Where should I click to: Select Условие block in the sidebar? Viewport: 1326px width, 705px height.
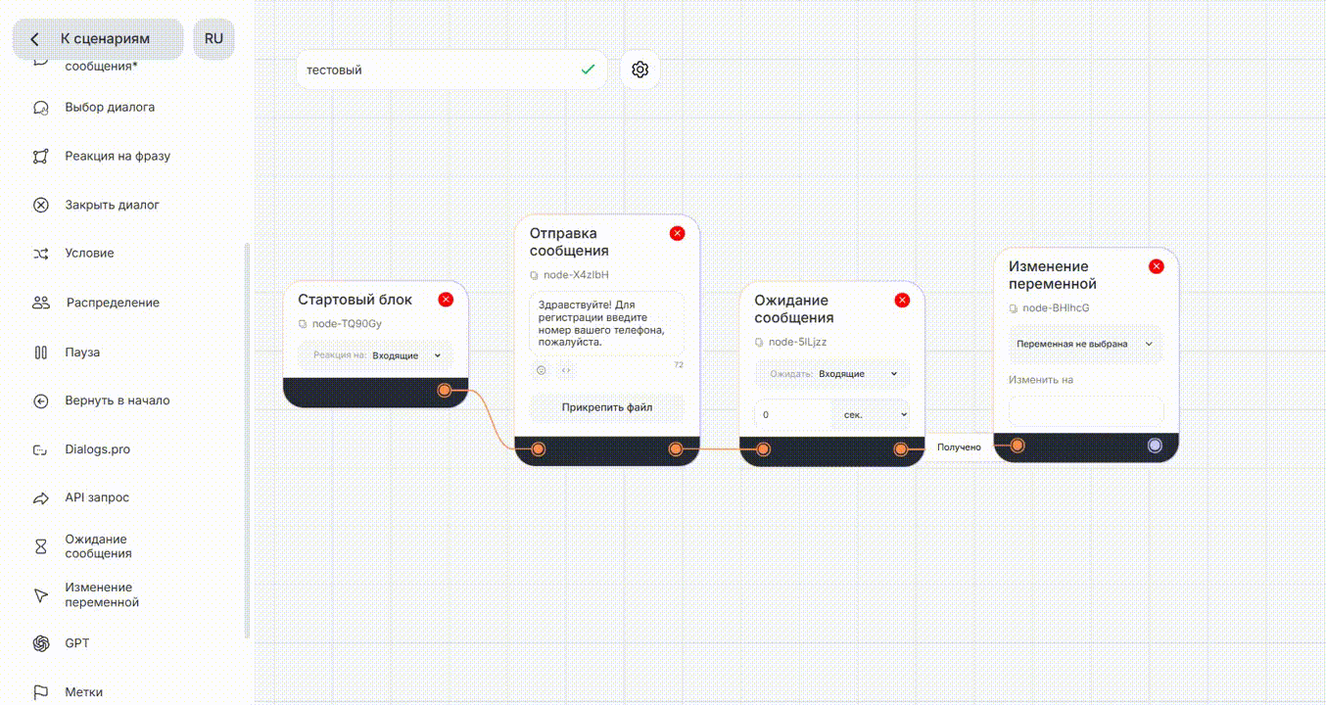tap(89, 254)
